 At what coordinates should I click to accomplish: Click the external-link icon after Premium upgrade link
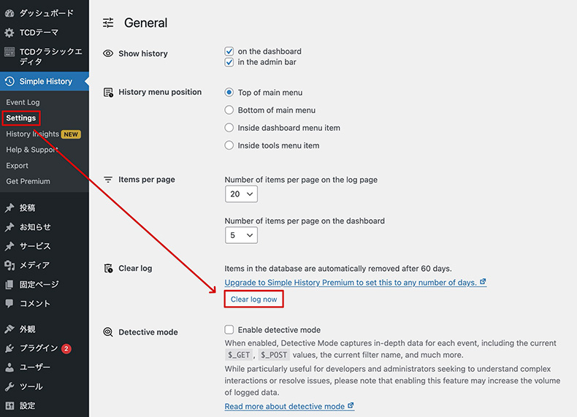tap(484, 282)
